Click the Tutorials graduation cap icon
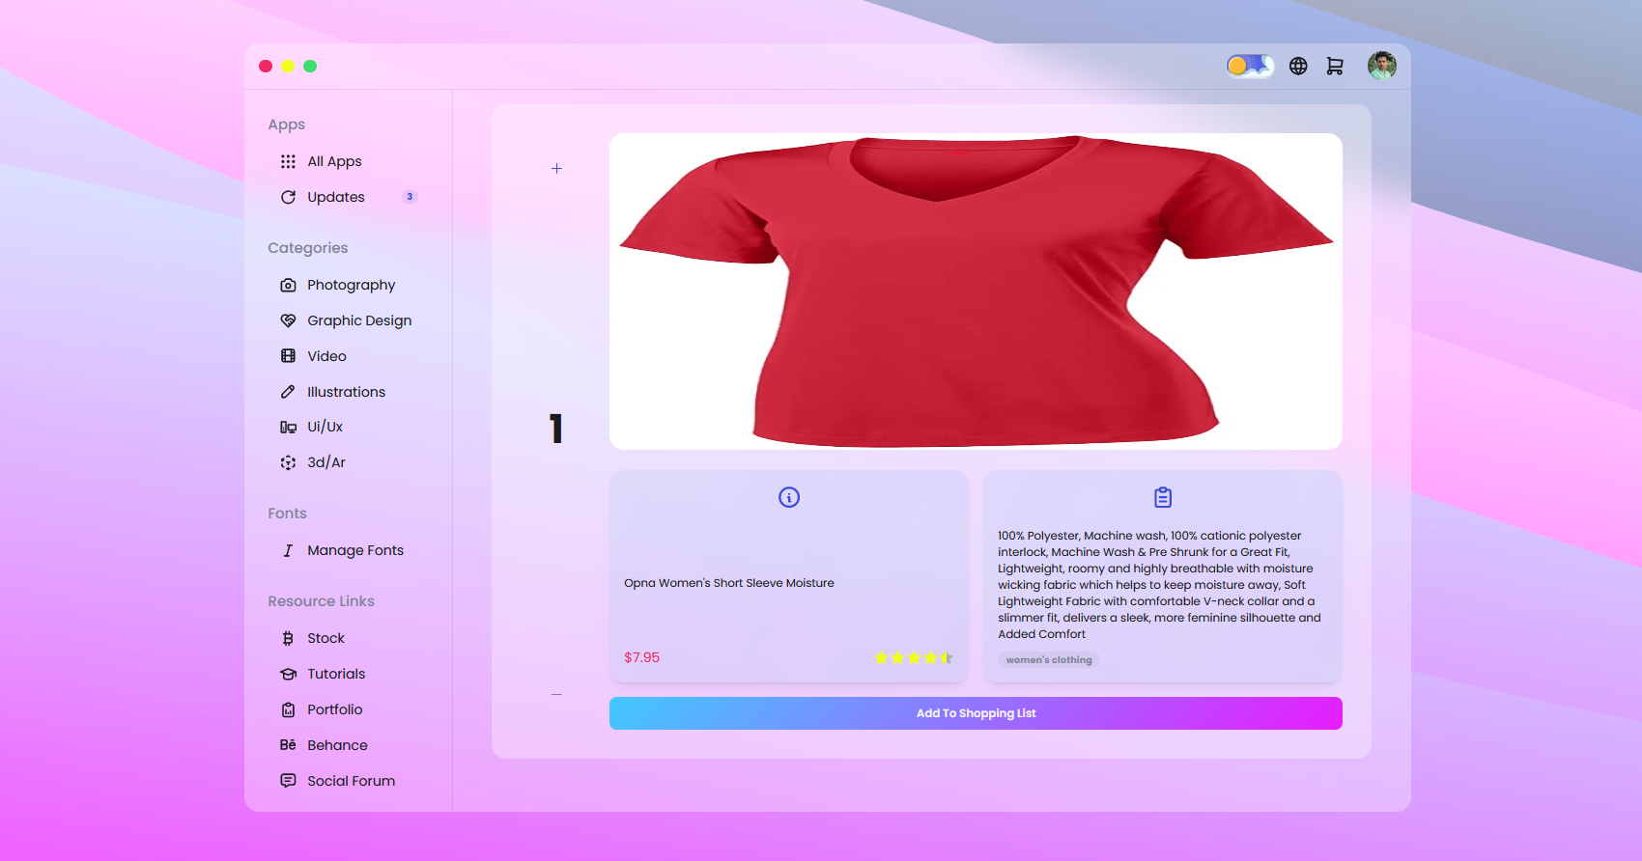The image size is (1642, 861). (288, 674)
